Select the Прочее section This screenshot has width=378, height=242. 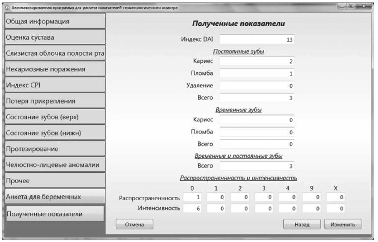[55, 180]
